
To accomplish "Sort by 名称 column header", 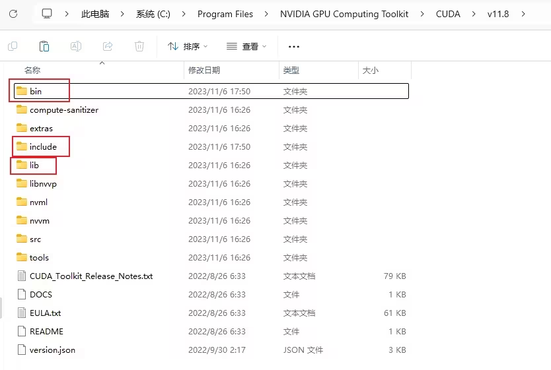I will click(32, 71).
